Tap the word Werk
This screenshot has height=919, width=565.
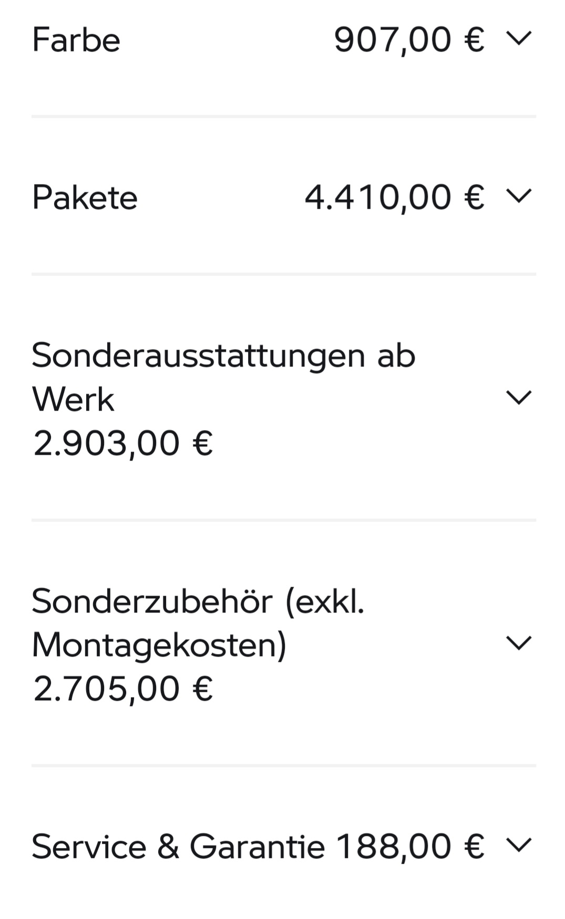73,400
